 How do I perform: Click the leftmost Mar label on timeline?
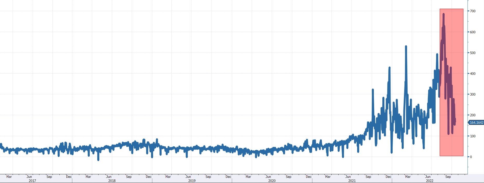[9, 177]
